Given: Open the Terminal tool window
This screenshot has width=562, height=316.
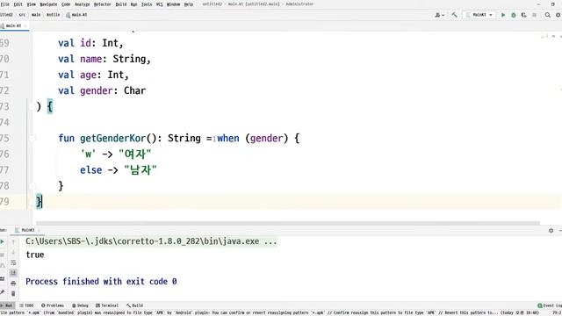Looking at the screenshot, I should [x=107, y=305].
